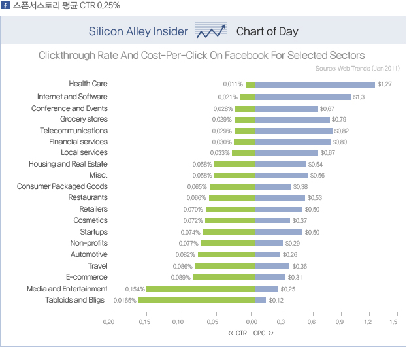Click the 0,20 tick on the horizontal axis
Screen dimensions: 407x347
coord(108,322)
